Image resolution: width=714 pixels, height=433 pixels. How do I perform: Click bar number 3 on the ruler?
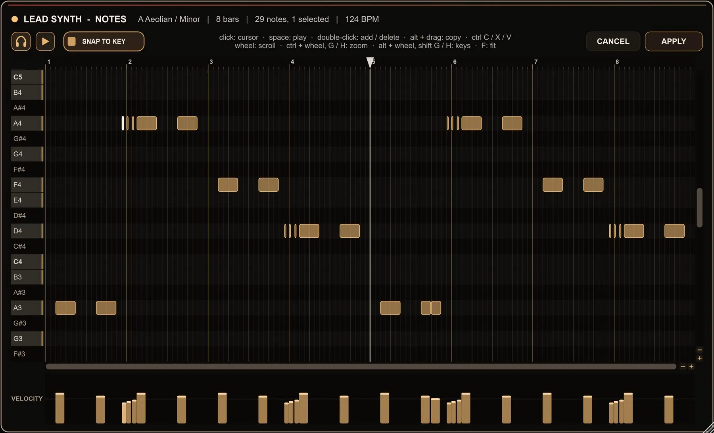coord(211,62)
